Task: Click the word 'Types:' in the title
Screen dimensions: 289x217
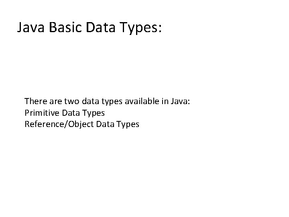Action: click(140, 28)
